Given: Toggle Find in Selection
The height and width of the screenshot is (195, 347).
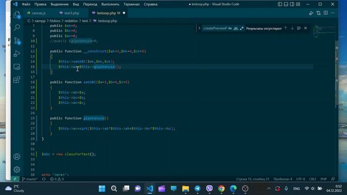Looking at the screenshot, I should (299, 28).
